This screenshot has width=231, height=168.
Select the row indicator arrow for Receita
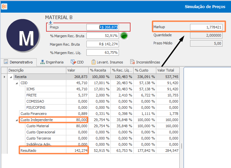[x=5, y=77]
